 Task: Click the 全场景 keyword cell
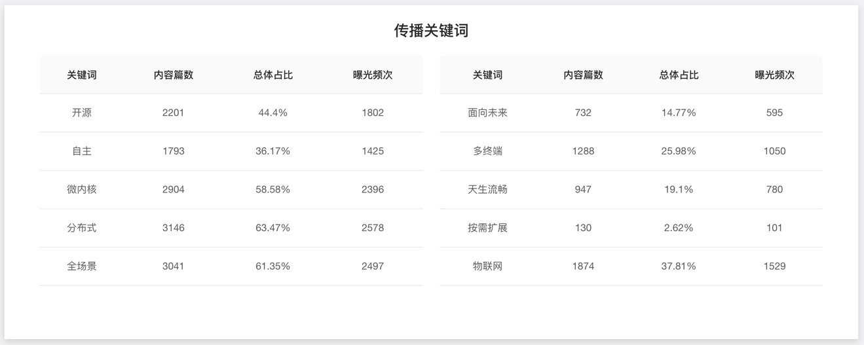82,266
